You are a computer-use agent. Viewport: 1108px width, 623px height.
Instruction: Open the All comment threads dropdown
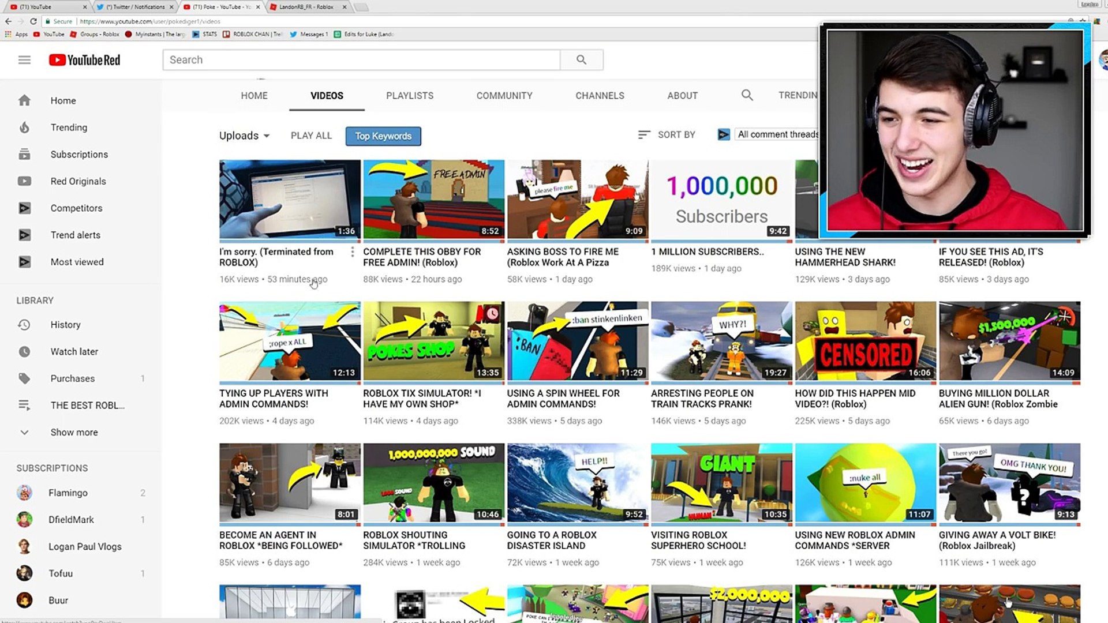click(777, 134)
